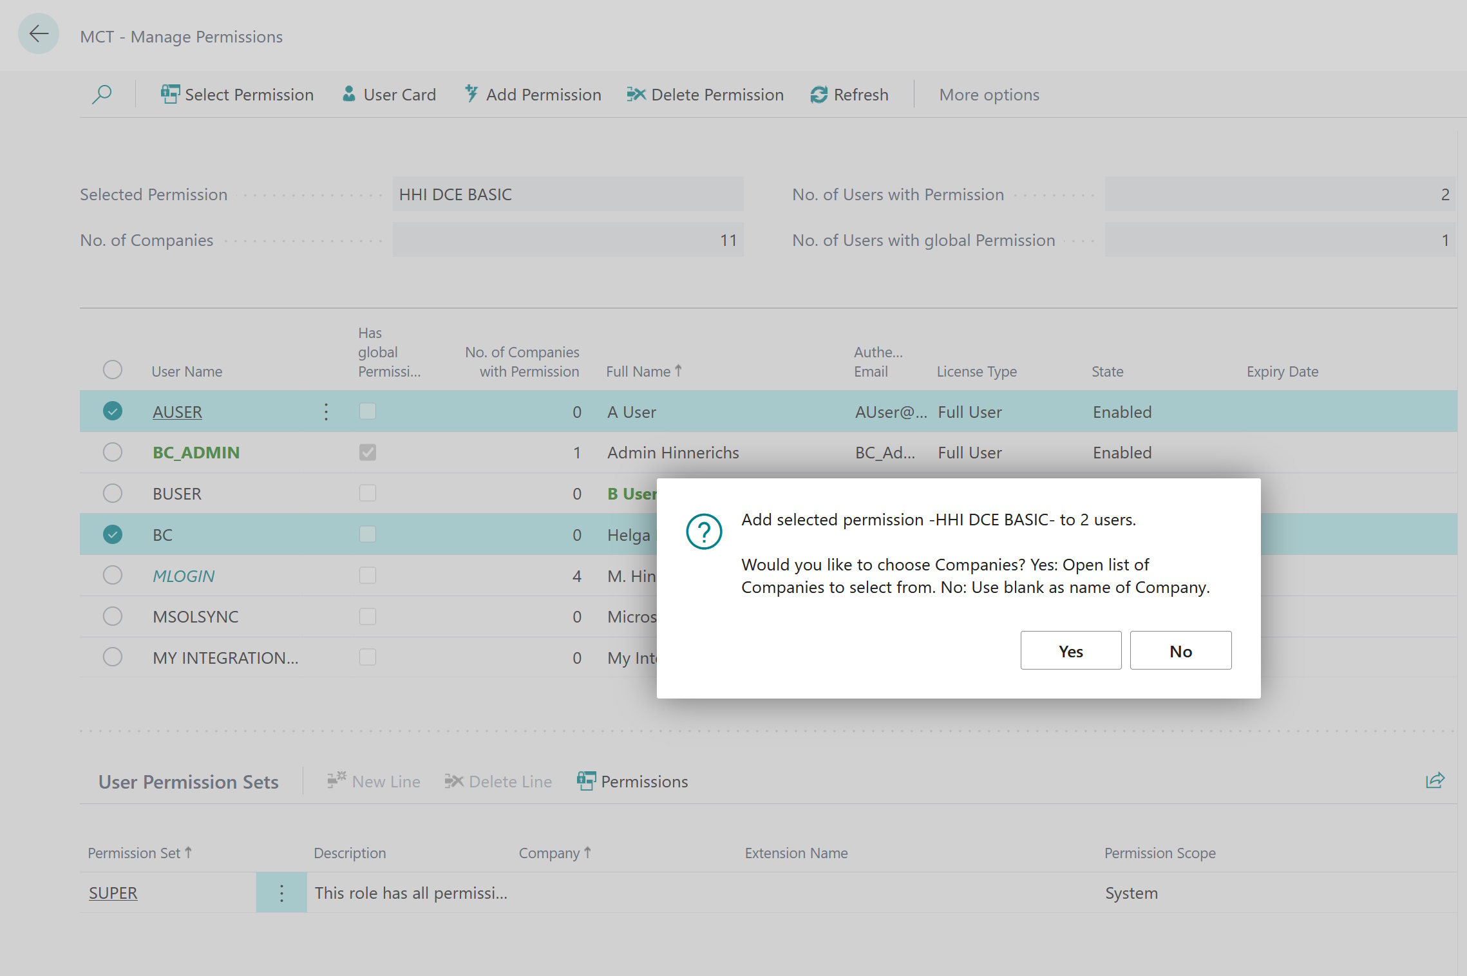1467x976 pixels.
Task: Click the MLOGIN user name
Action: 184,576
